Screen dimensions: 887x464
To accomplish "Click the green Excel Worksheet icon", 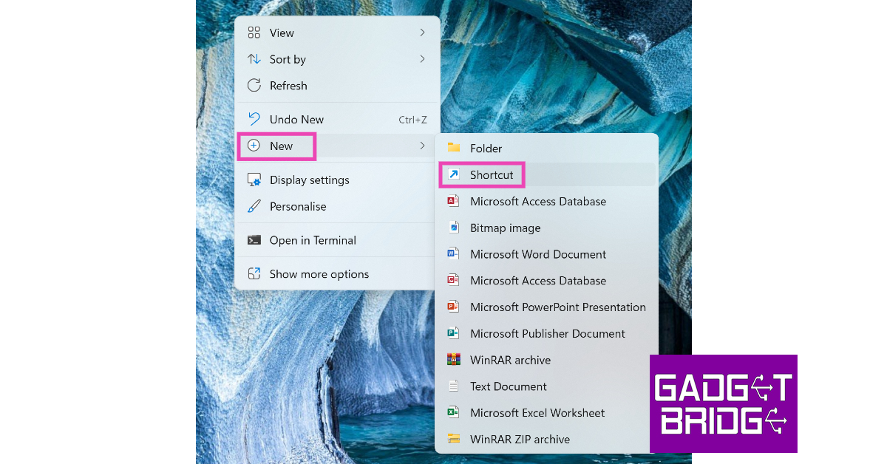I will [x=454, y=413].
